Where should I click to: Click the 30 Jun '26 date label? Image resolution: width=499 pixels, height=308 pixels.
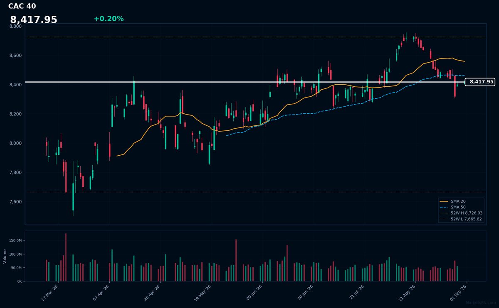click(305, 293)
